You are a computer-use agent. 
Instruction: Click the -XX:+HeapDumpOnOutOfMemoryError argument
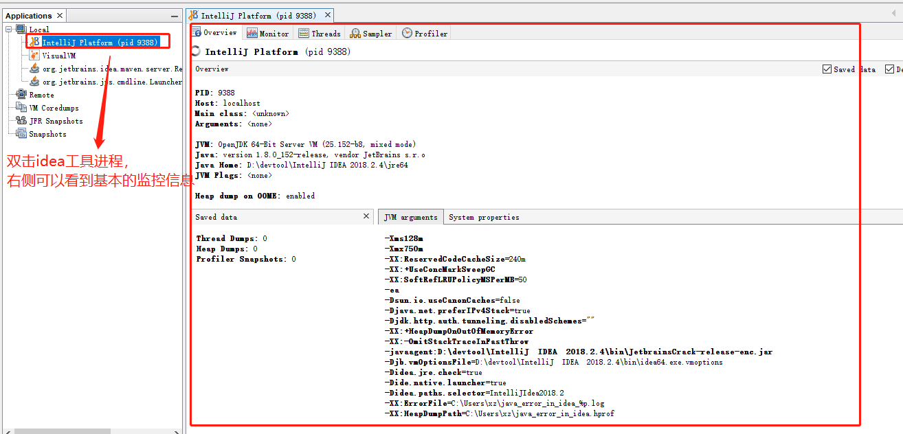pos(458,331)
